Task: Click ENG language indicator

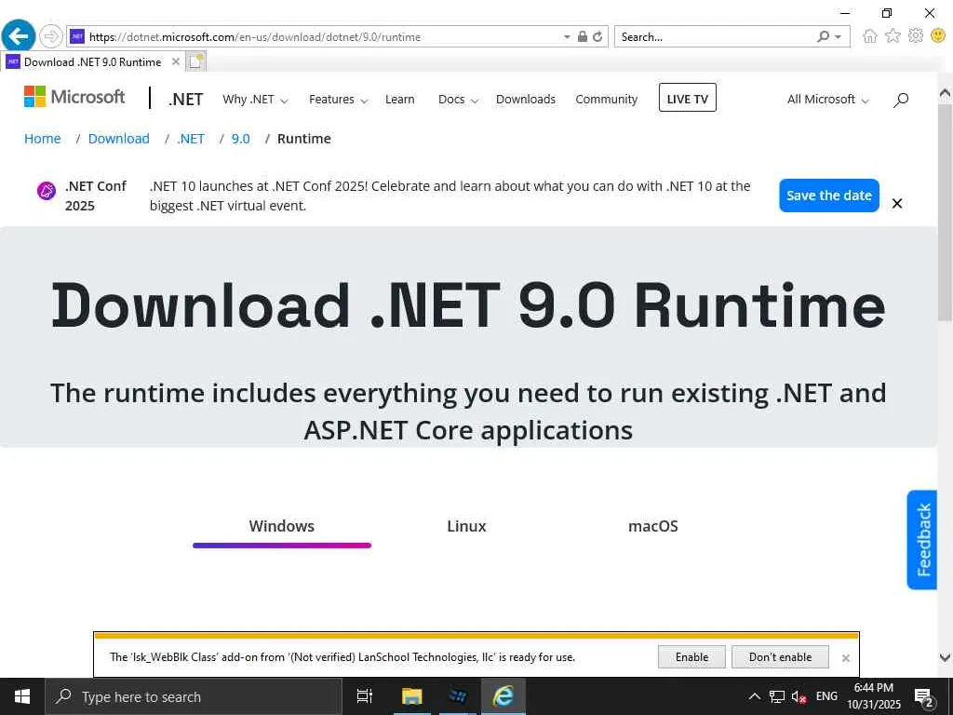Action: click(826, 696)
